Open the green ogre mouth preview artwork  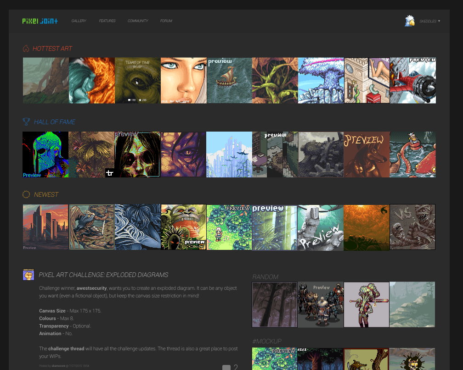coord(184,227)
